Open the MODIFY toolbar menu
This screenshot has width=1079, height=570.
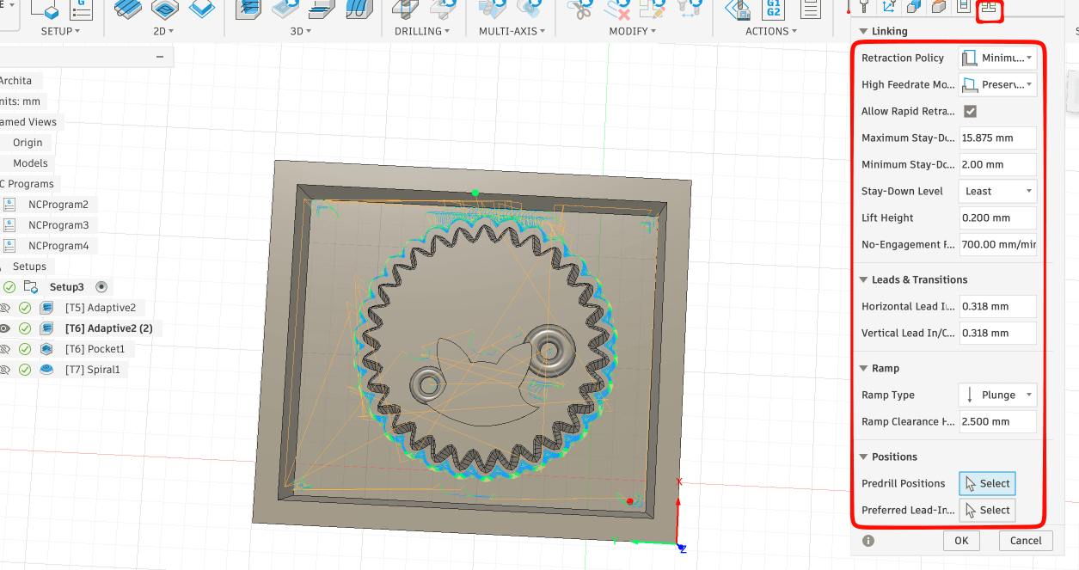[x=634, y=31]
